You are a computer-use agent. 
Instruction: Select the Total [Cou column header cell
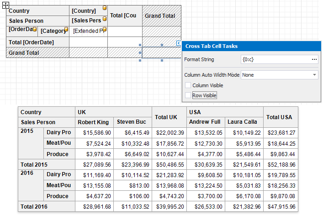(124, 16)
